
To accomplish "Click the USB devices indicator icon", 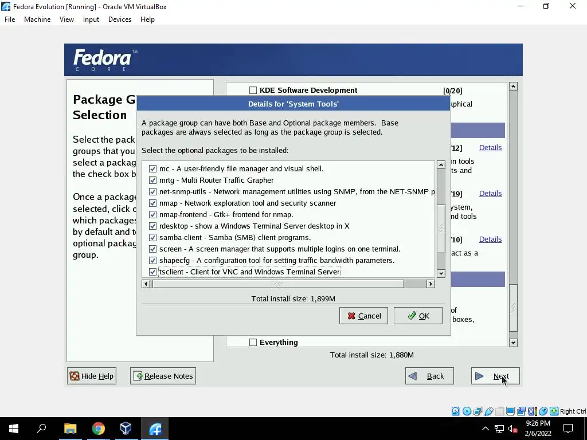I will coord(488,411).
